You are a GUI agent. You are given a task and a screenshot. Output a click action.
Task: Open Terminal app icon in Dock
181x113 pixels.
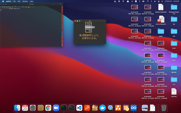point(71,108)
